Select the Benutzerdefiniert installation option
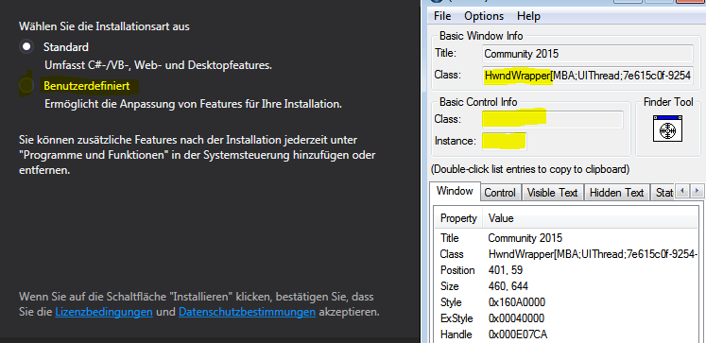 tap(26, 86)
